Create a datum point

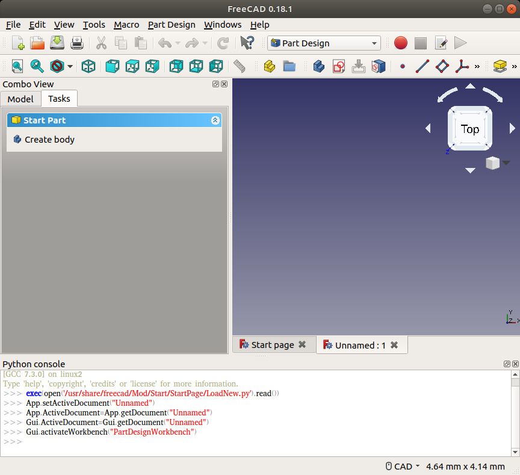point(402,66)
